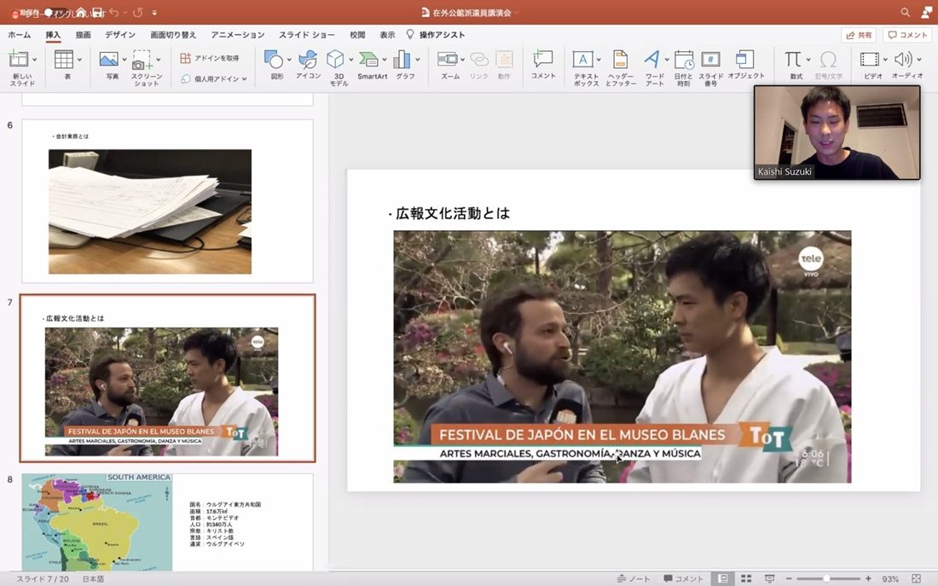
Task: Click the redo arrow in title bar
Action: coord(137,12)
